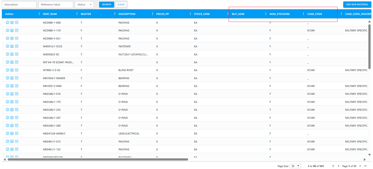Expand the Page Size 50 dropdown
373x169 pixels.
tap(295, 166)
